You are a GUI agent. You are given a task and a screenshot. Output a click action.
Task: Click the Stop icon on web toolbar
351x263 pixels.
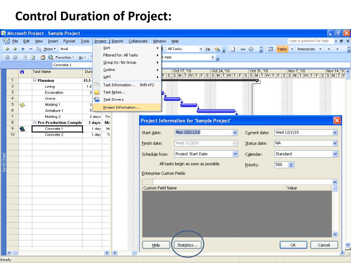click(x=25, y=57)
